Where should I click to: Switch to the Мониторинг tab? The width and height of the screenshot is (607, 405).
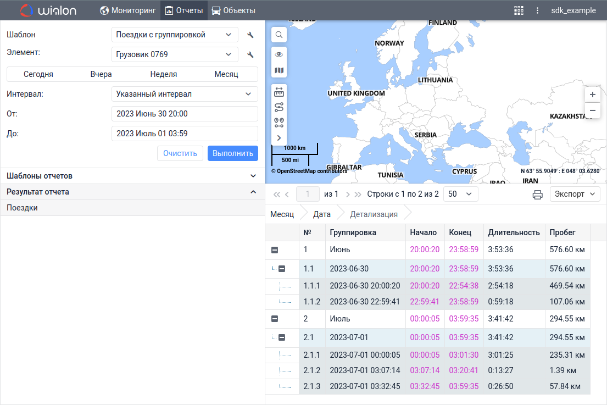(x=128, y=10)
